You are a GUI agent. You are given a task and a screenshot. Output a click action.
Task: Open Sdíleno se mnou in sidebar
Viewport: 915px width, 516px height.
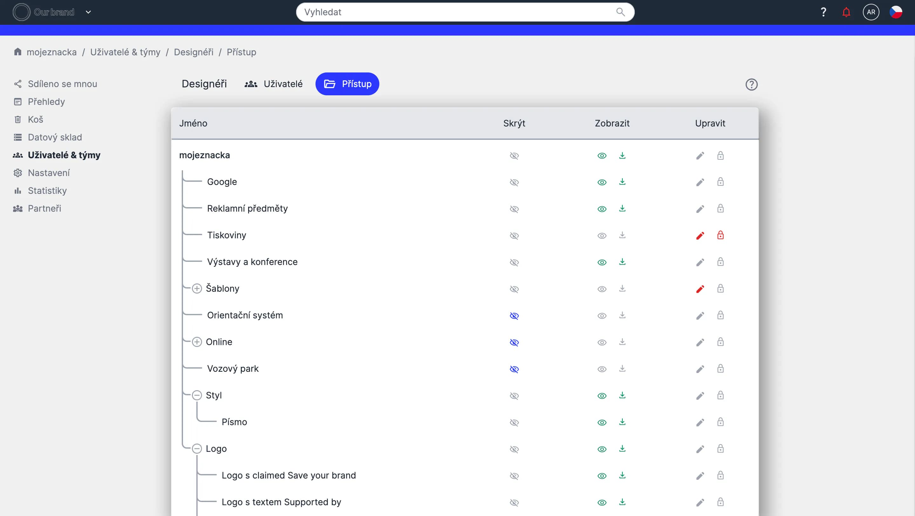click(x=62, y=84)
